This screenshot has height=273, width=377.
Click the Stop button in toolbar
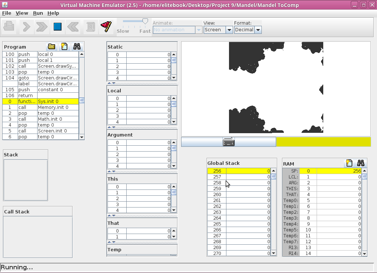click(x=57, y=26)
